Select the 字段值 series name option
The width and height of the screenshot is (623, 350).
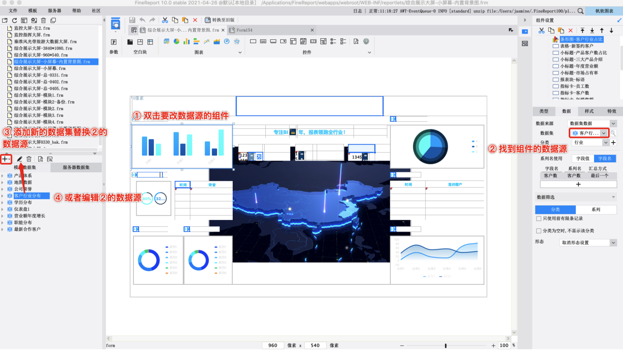pyautogui.click(x=583, y=158)
